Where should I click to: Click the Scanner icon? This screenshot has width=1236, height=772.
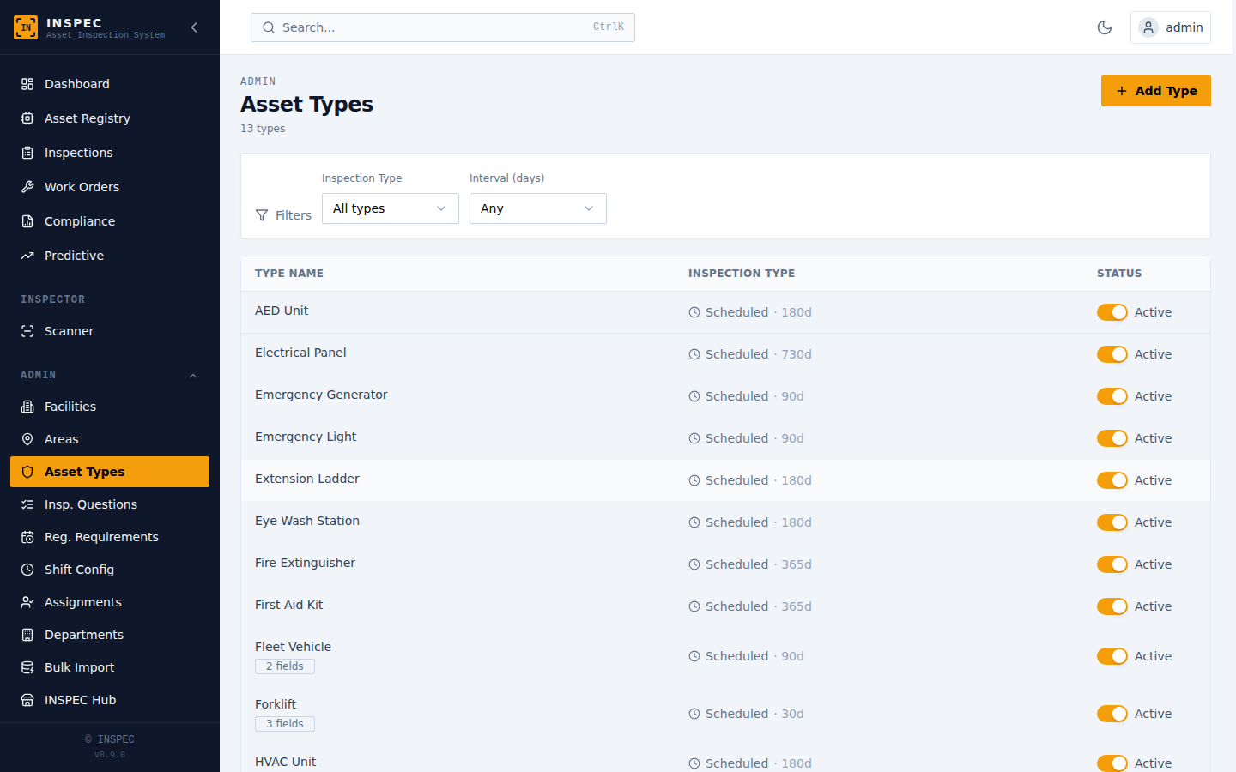(27, 331)
